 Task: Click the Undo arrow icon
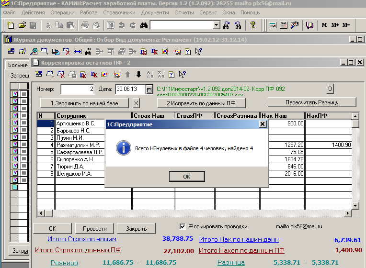tap(122, 25)
